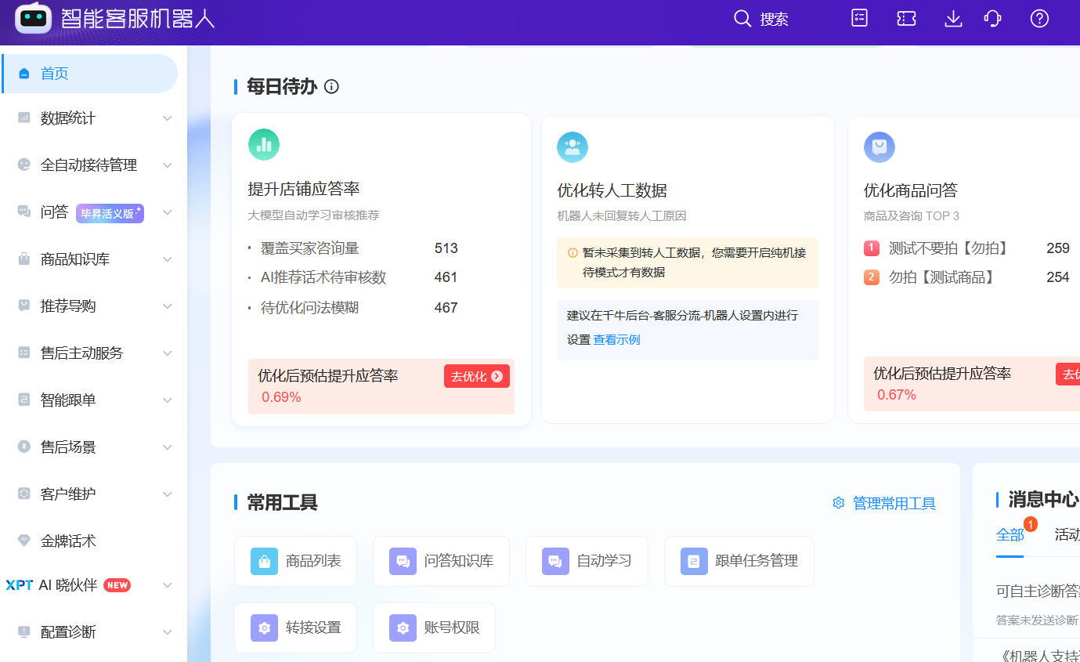
Task: Click the 0.69% estimated improvement value
Action: [x=281, y=397]
